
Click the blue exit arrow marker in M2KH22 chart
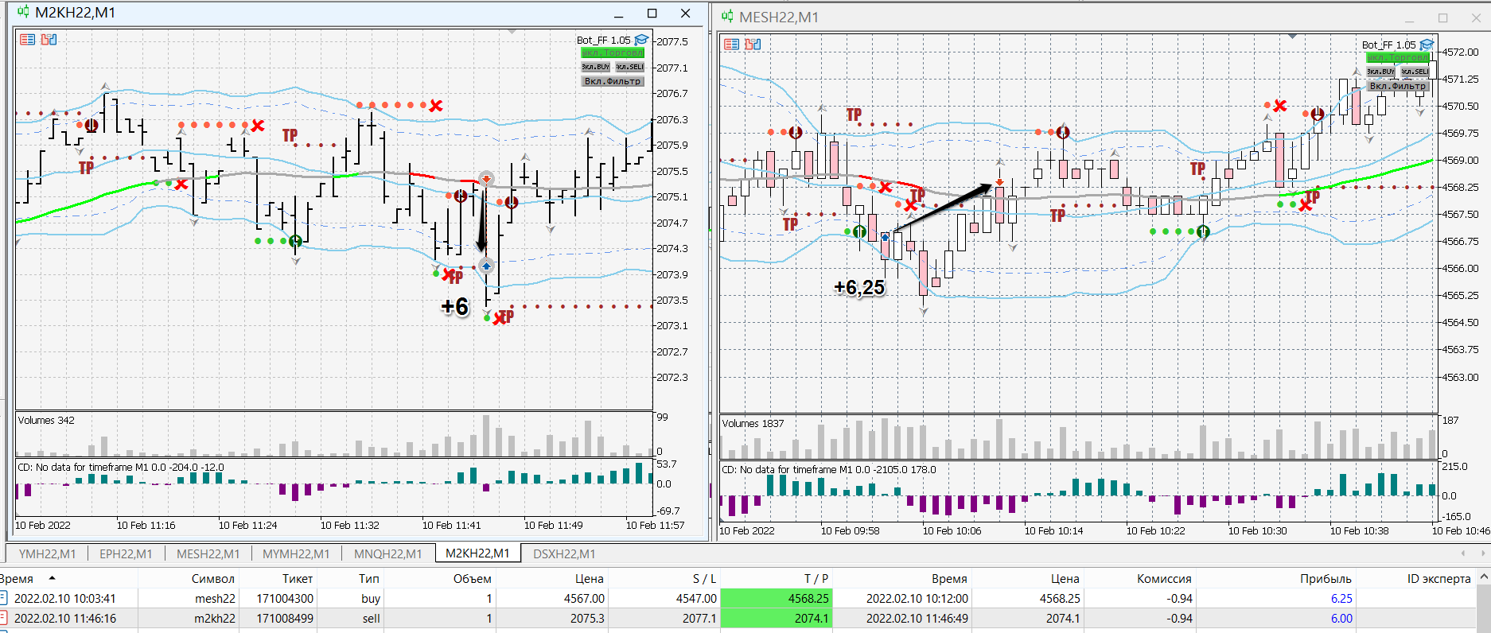[x=486, y=266]
